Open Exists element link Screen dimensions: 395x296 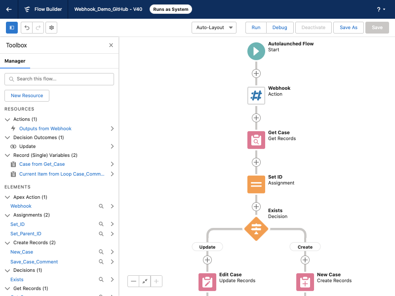point(17,280)
